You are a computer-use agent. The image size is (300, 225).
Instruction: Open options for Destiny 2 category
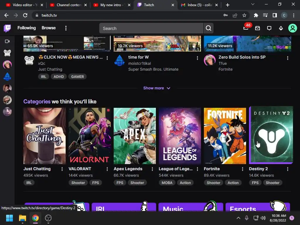pos(288,169)
